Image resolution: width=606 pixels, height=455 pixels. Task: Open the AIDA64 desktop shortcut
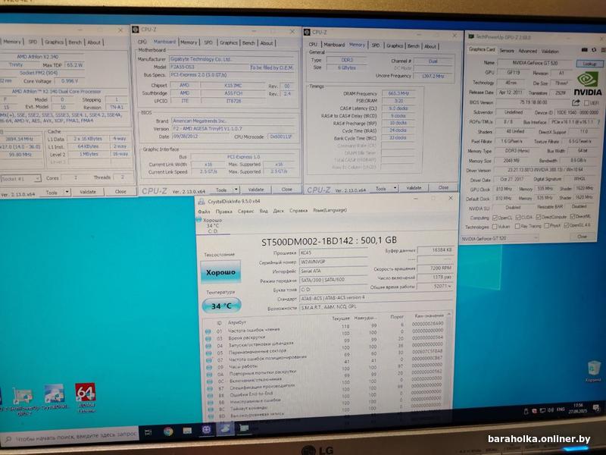click(x=86, y=398)
